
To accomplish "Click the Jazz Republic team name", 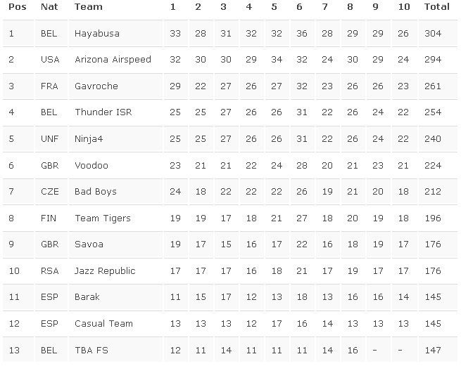I will point(105,271).
